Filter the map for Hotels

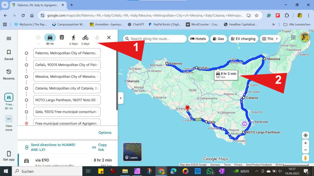[x=198, y=39]
